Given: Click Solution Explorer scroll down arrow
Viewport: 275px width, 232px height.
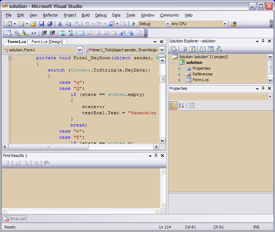Looking at the screenshot, I should pyautogui.click(x=270, y=80).
